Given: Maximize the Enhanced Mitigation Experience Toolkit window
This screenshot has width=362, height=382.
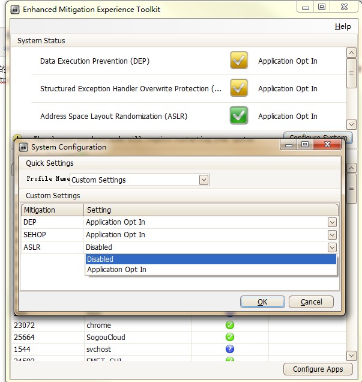Looking at the screenshot, I should pos(322,7).
